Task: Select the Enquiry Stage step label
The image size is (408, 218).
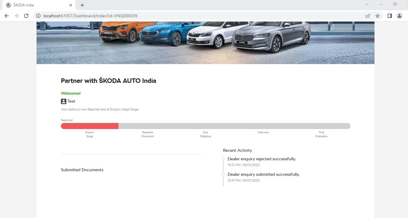Action: (90, 134)
